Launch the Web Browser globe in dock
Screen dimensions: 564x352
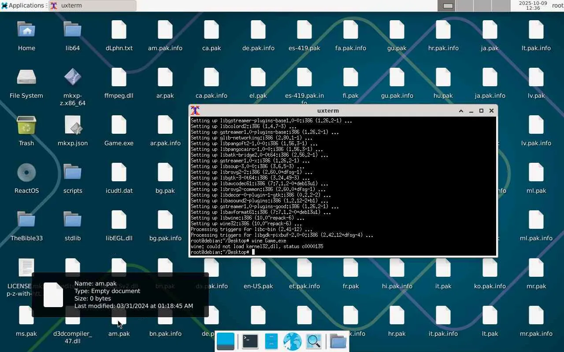coord(292,341)
